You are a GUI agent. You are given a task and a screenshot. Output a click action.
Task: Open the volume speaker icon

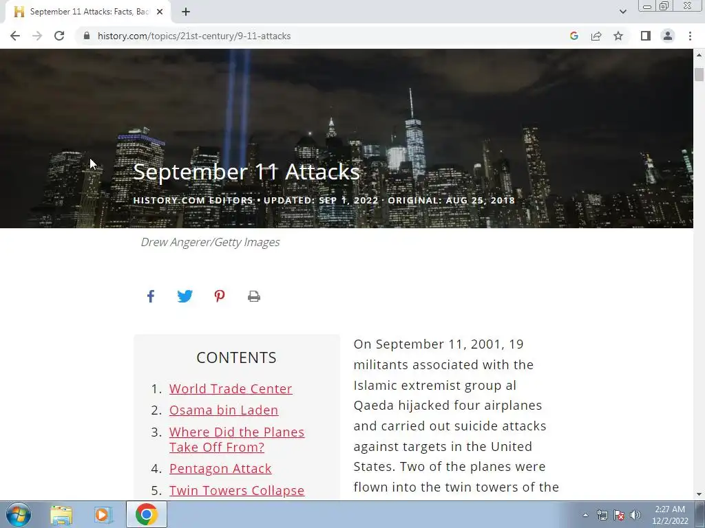[x=635, y=515]
